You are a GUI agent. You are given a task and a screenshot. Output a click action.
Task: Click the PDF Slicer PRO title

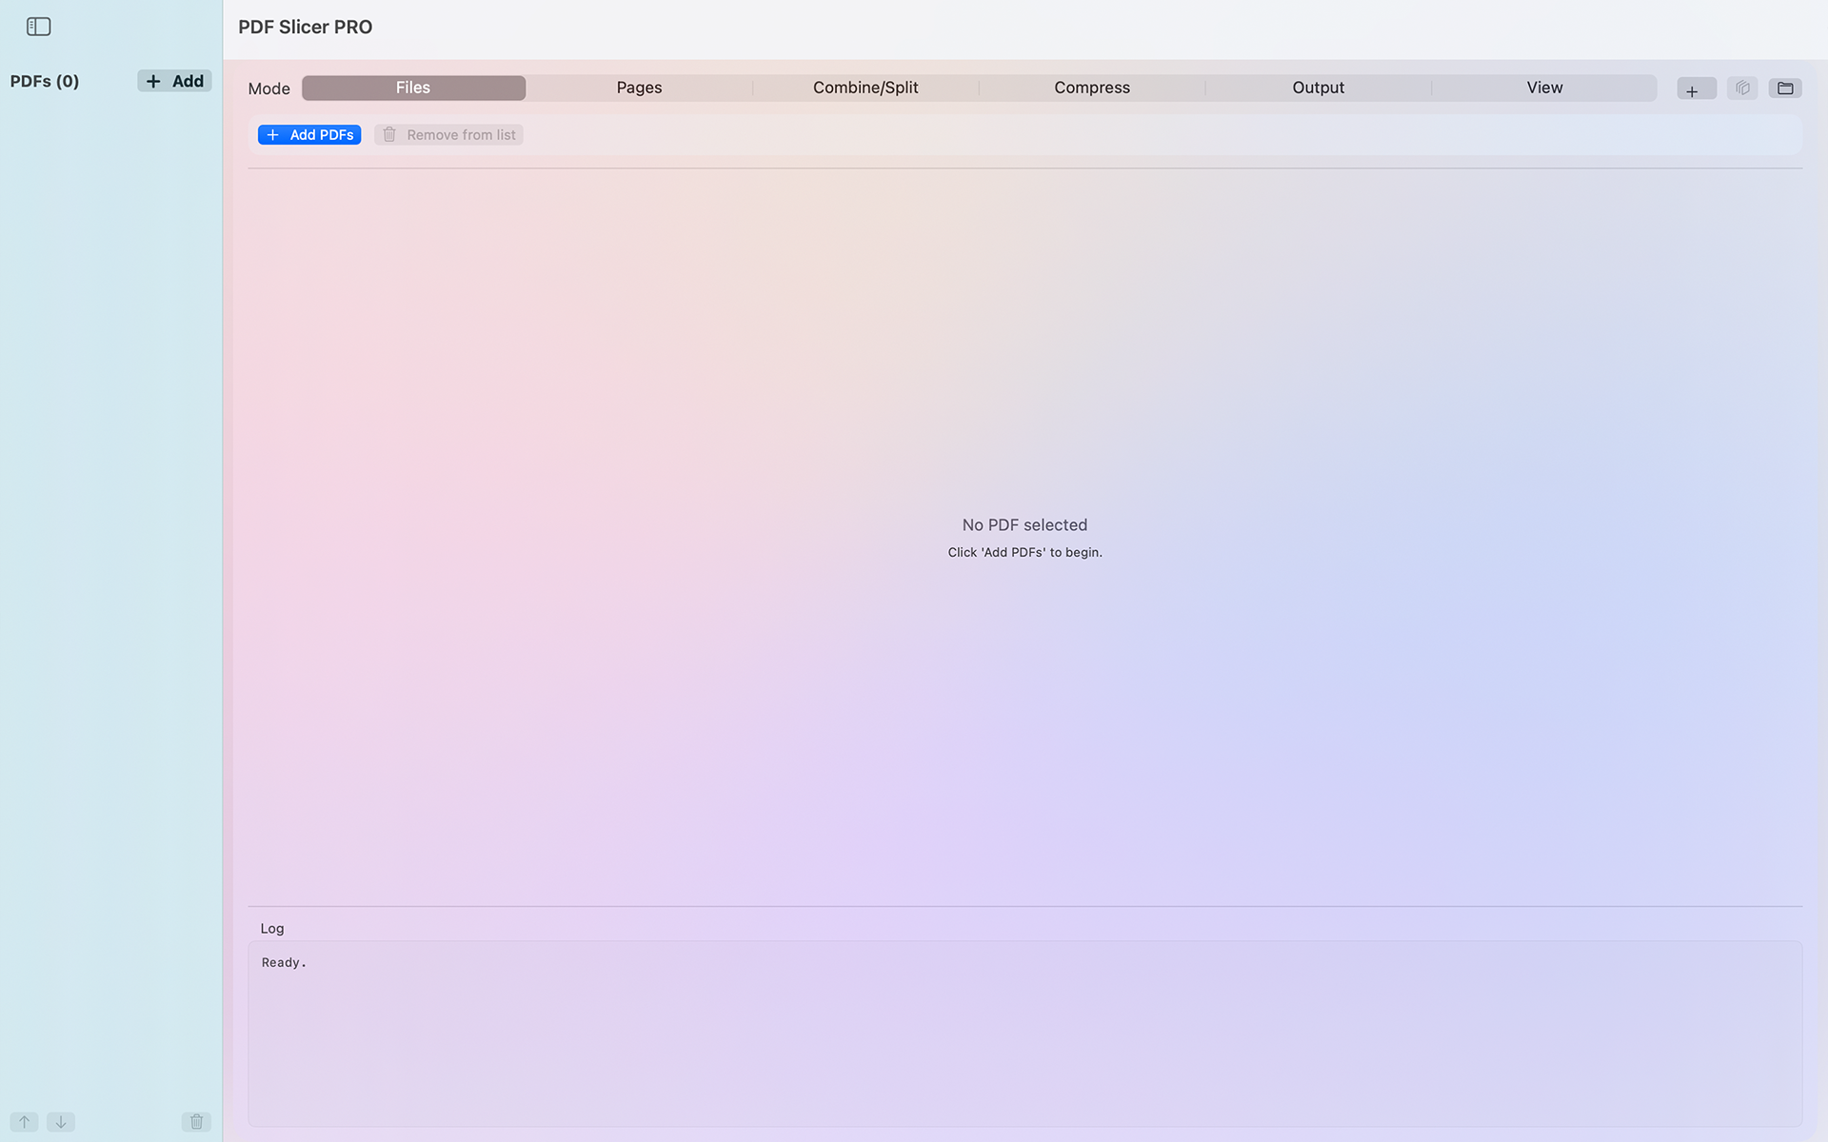(305, 27)
